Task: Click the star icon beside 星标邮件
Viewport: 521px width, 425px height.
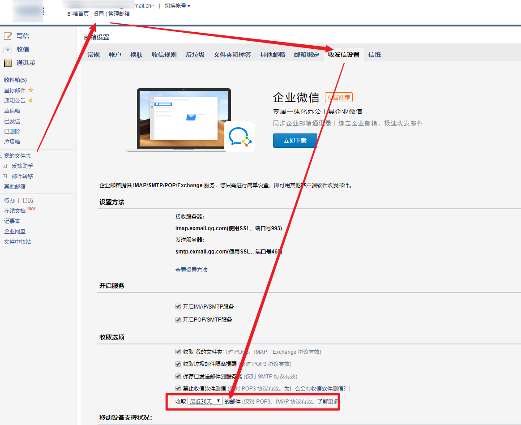Action: pyautogui.click(x=31, y=90)
